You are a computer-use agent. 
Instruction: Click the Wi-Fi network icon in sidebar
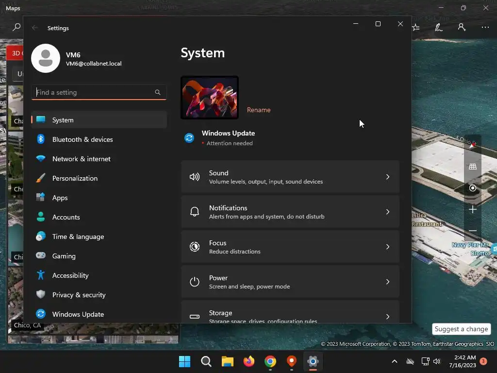tap(41, 159)
